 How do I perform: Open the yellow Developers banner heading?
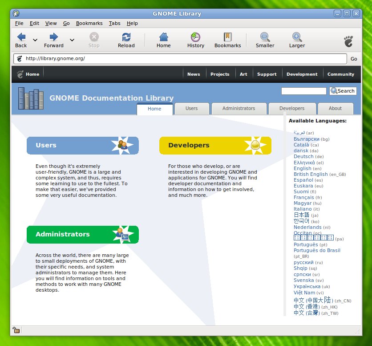[215, 145]
